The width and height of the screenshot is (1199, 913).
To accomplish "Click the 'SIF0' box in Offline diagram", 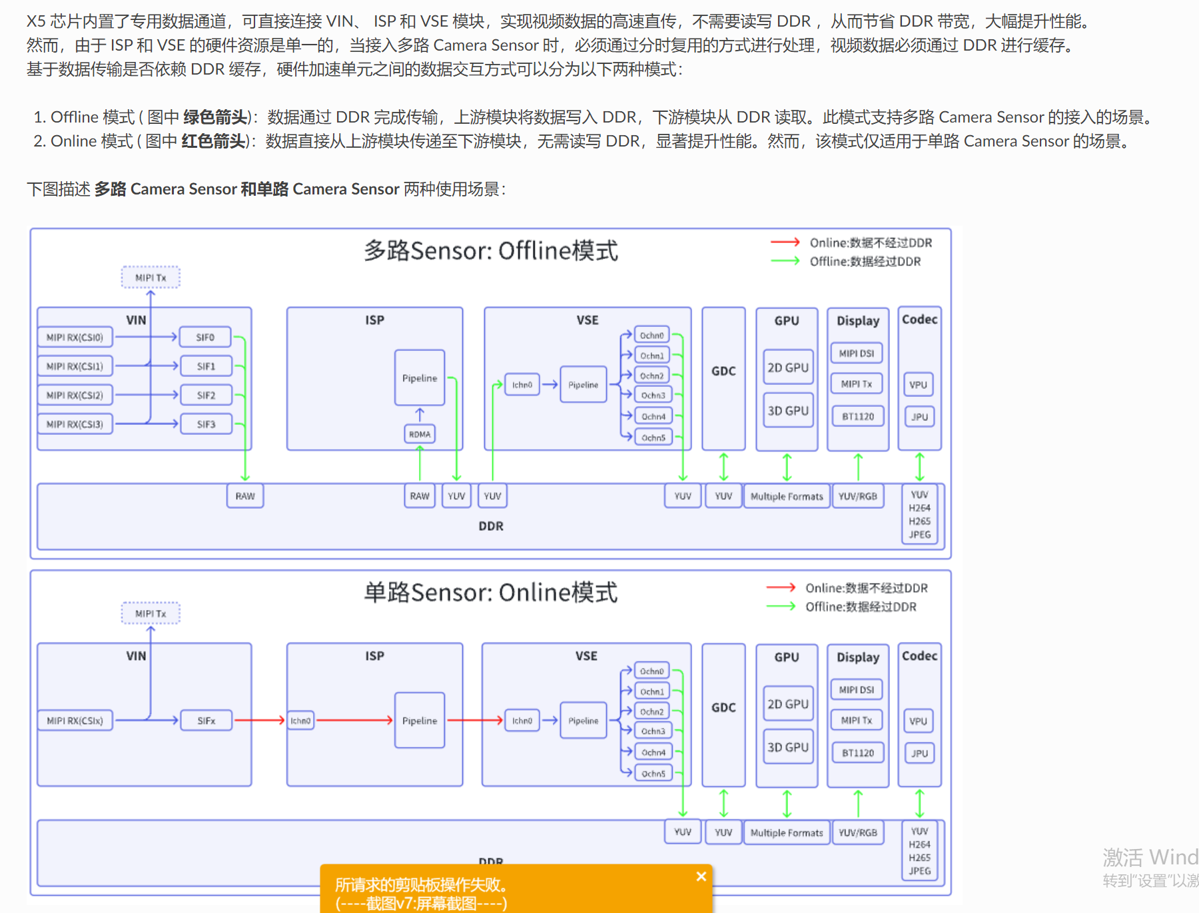I will tap(205, 338).
